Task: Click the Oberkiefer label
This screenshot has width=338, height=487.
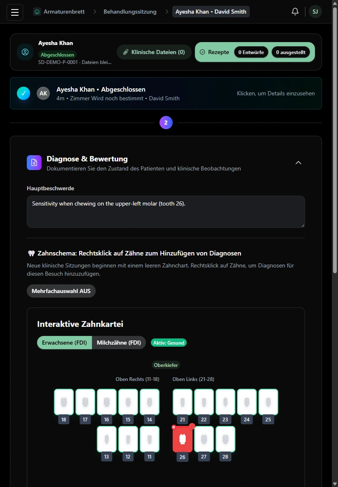Action: [x=166, y=365]
